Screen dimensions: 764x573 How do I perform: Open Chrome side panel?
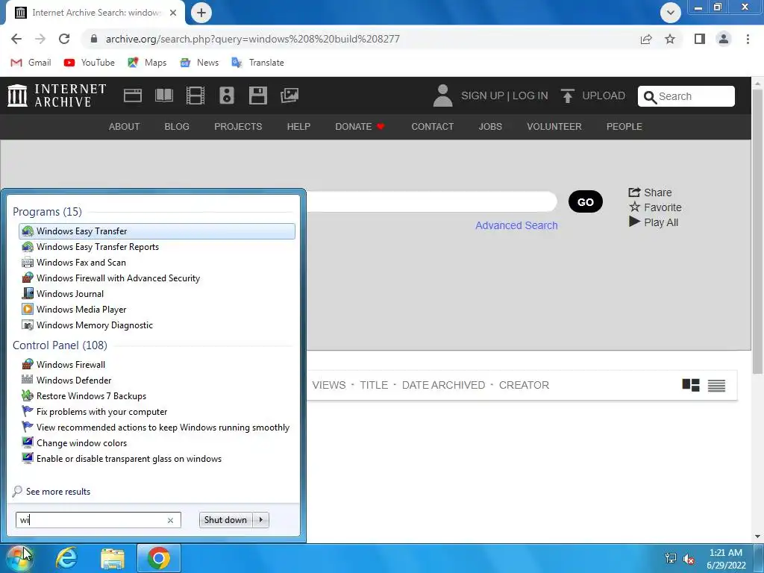[x=700, y=39]
